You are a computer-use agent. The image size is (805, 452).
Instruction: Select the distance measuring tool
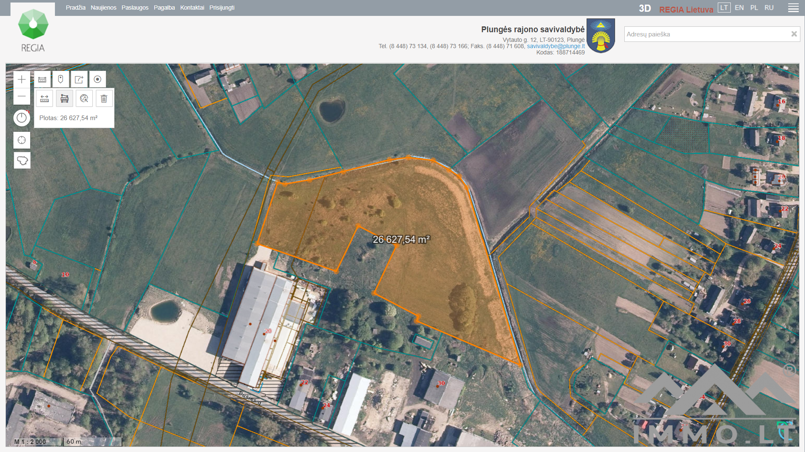click(44, 99)
